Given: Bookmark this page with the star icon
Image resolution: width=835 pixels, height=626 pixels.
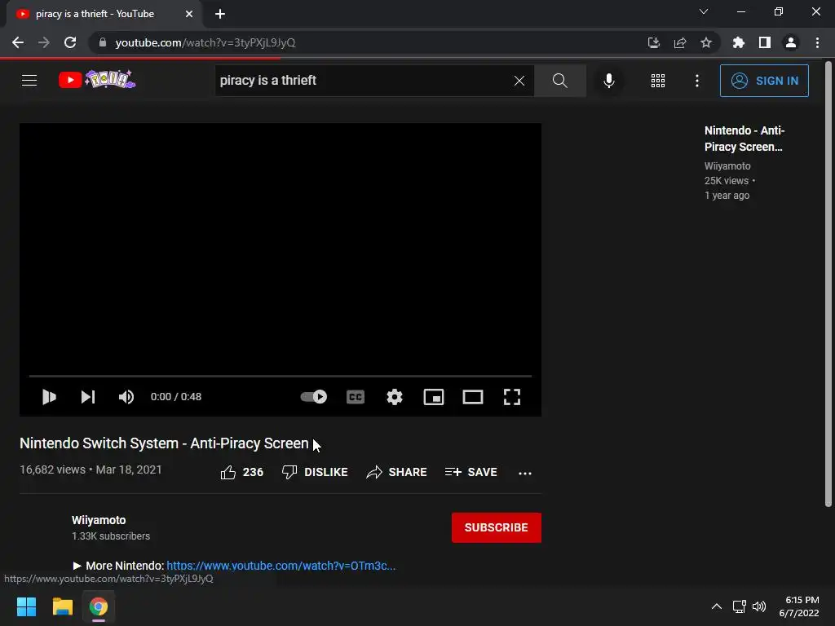Looking at the screenshot, I should click(706, 42).
